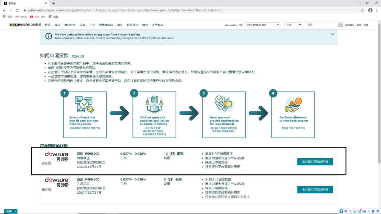Open the 确定价格 menu

[x=70, y=25]
